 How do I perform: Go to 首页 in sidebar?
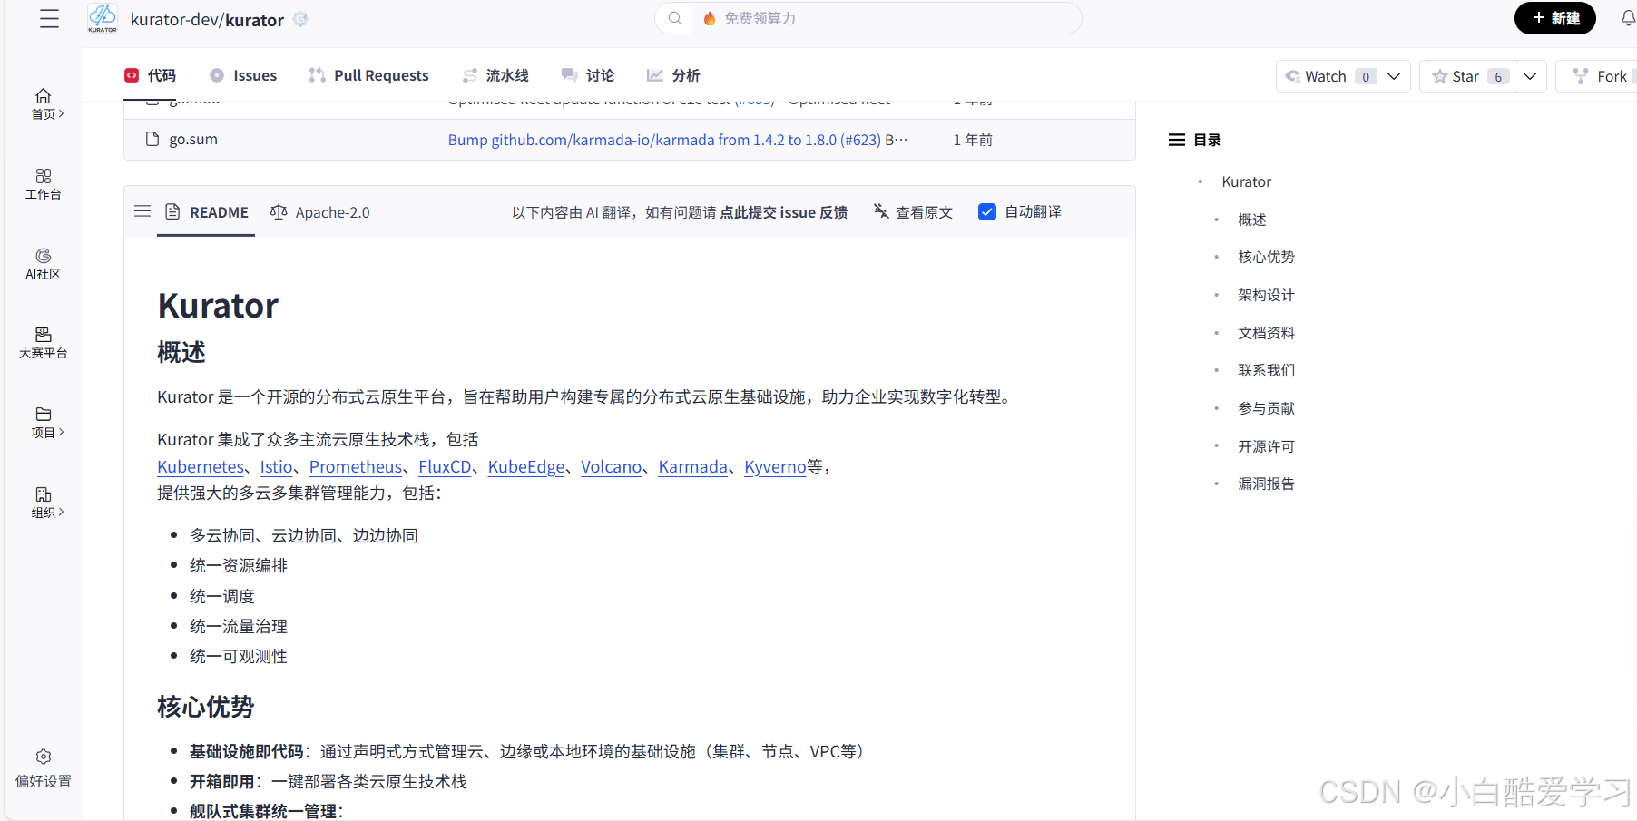point(44,103)
